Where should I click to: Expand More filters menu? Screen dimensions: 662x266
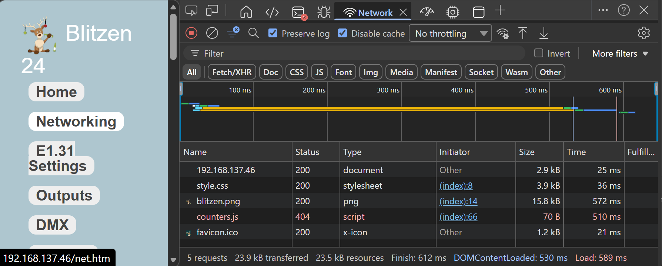pyautogui.click(x=620, y=54)
